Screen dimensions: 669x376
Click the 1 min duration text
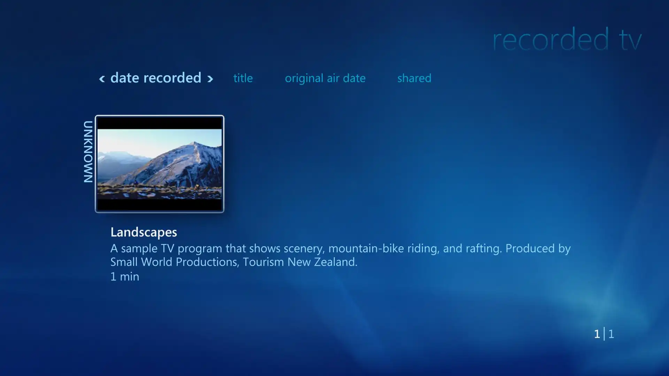[x=125, y=277]
